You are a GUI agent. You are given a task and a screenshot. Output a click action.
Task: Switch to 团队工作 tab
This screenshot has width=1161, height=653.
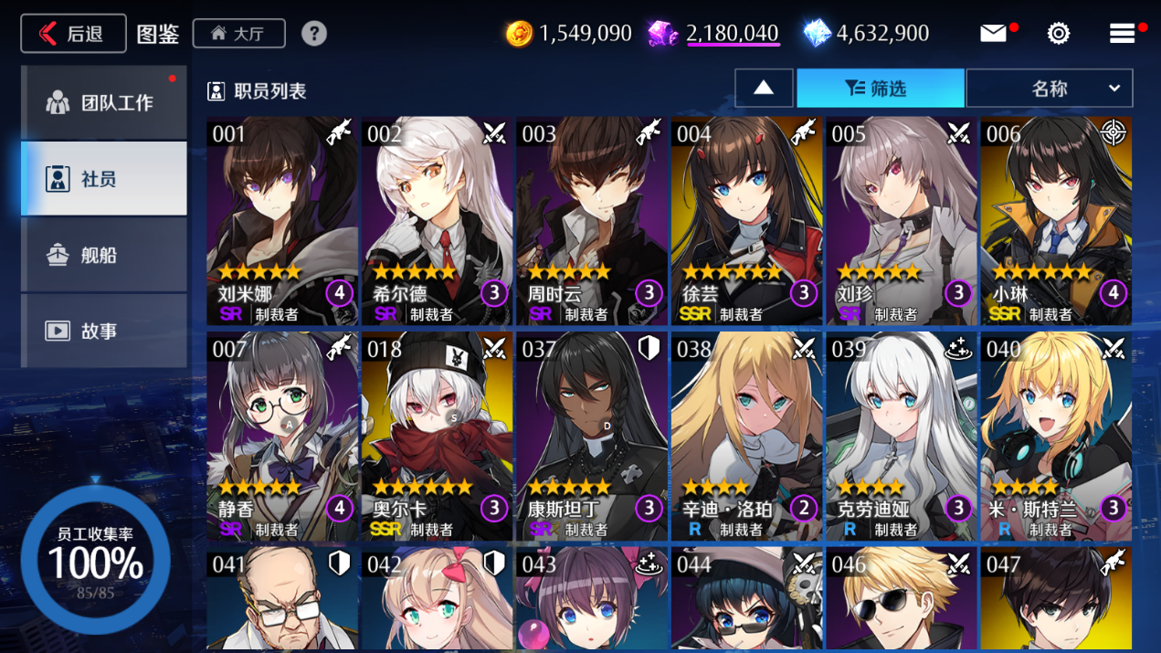pos(104,102)
